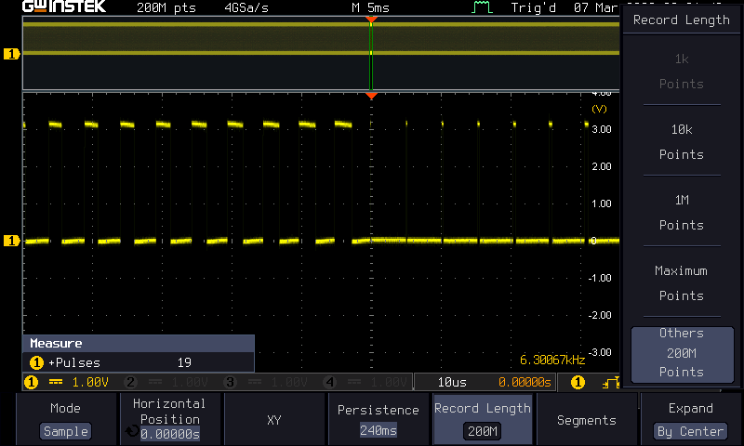Select the channel 1 ground level marker

click(x=12, y=241)
